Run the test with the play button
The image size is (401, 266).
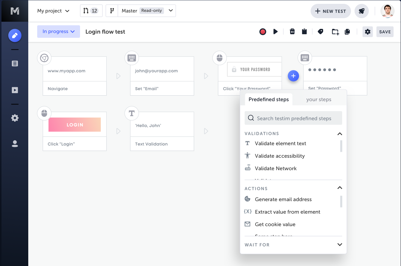[x=275, y=32]
